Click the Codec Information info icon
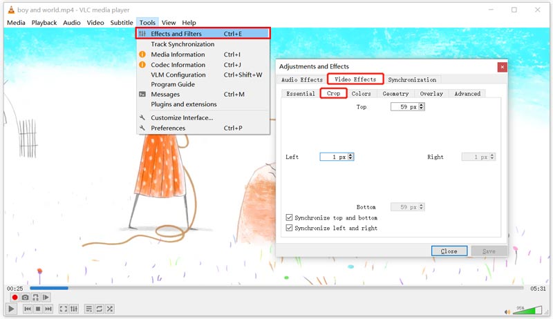This screenshot has width=553, height=319. (x=142, y=65)
